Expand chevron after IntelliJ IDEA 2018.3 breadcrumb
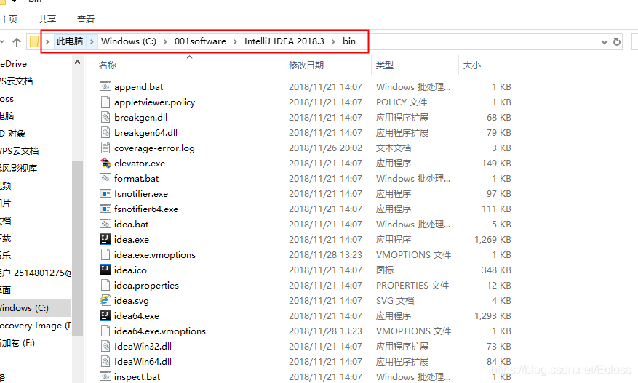The height and width of the screenshot is (383, 638). click(x=334, y=41)
